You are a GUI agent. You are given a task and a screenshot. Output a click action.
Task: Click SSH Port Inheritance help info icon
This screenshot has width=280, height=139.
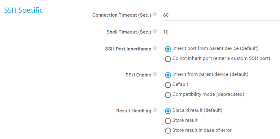[x=155, y=48]
